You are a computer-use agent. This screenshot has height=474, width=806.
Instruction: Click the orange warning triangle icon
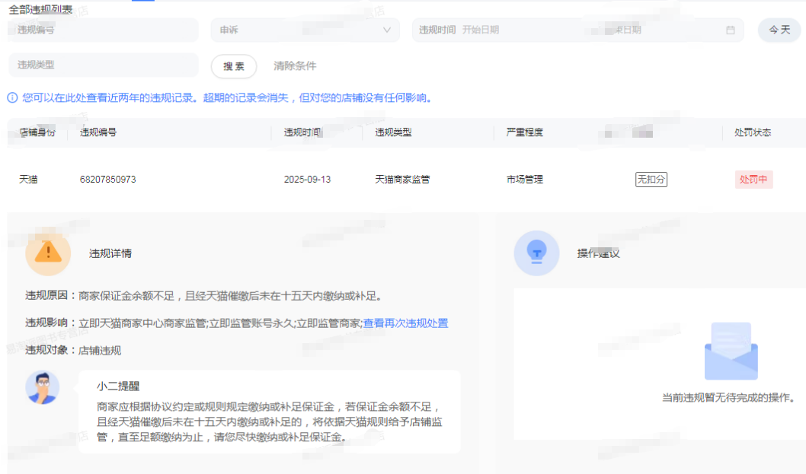coord(48,252)
